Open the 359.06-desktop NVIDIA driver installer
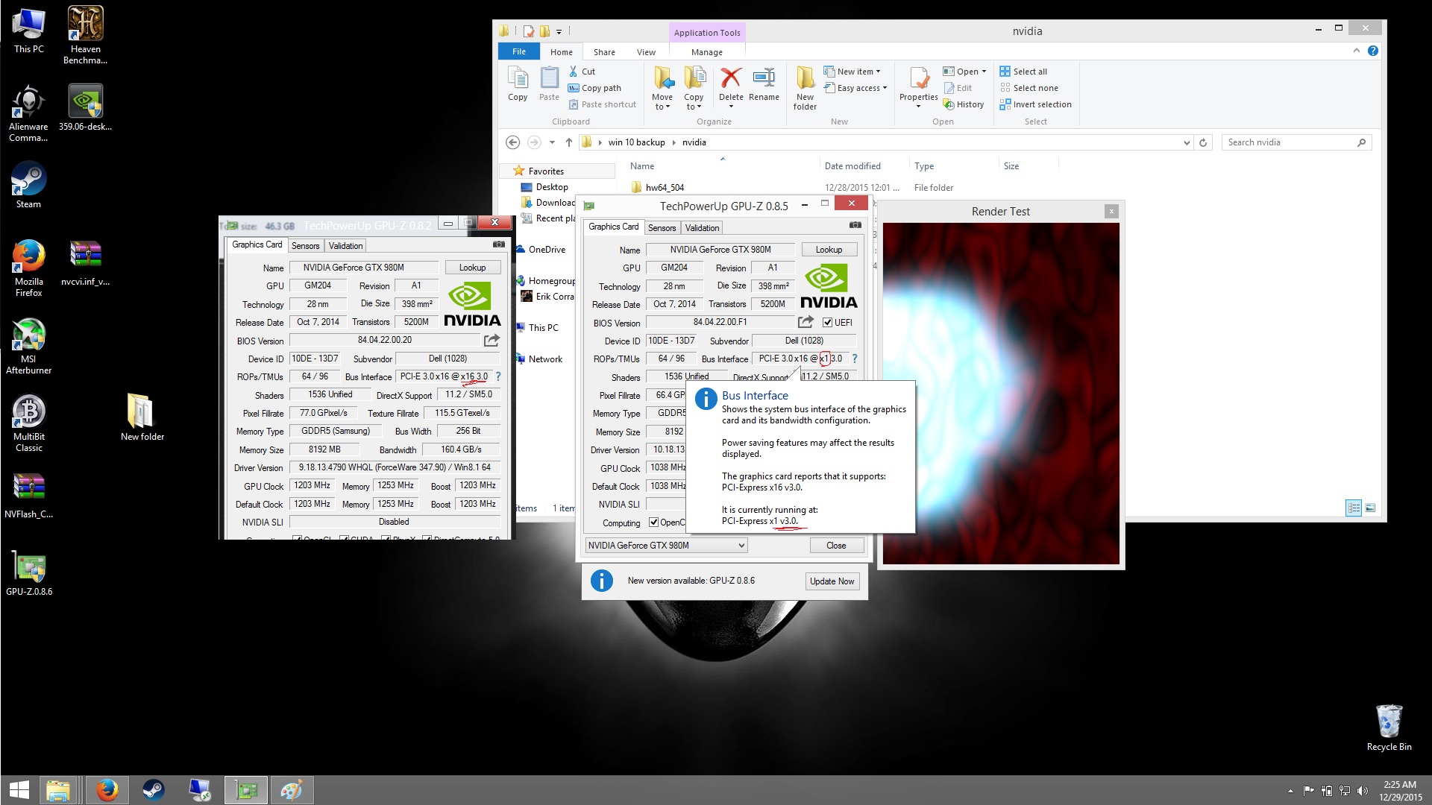 pyautogui.click(x=85, y=107)
